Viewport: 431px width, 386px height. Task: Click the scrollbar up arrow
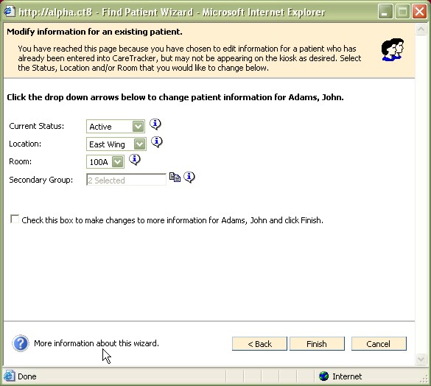(421, 29)
